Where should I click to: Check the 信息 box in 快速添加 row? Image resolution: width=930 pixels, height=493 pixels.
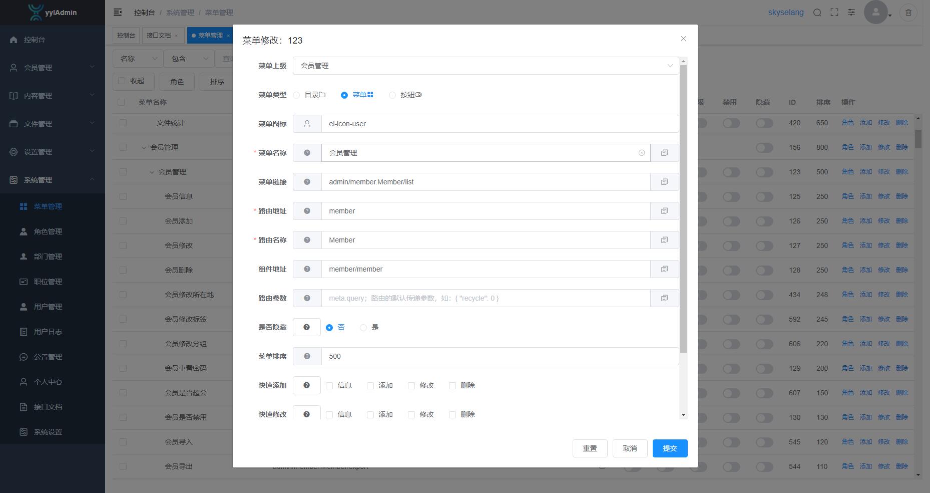point(329,386)
